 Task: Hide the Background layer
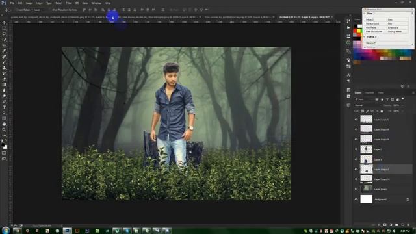[356, 200]
